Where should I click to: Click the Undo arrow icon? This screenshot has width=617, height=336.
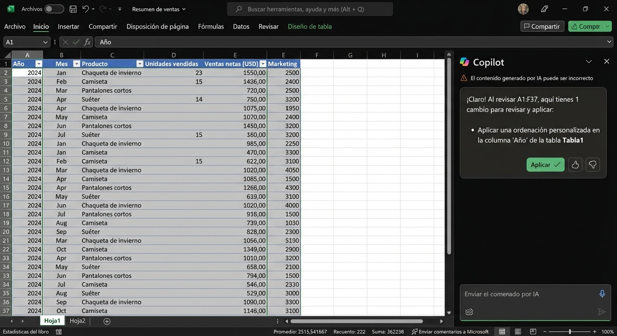tap(86, 9)
